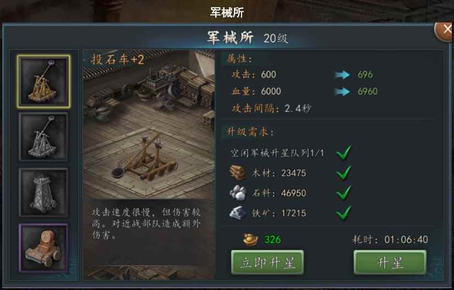
Task: Click the 立即升星 instant upgrade button
Action: coord(267,263)
